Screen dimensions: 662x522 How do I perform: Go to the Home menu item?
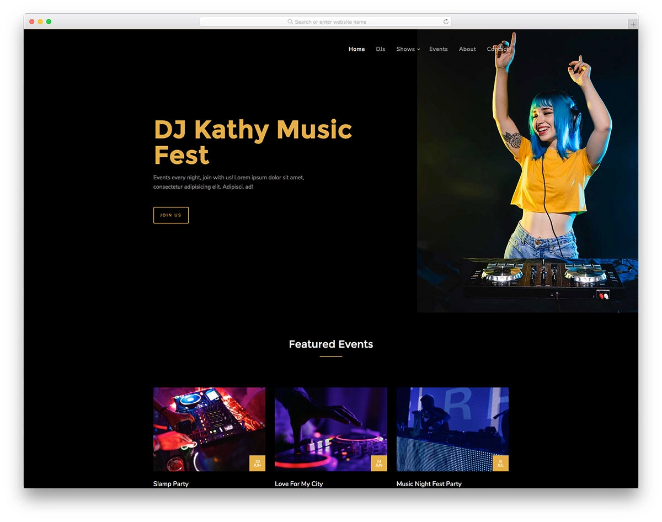356,49
